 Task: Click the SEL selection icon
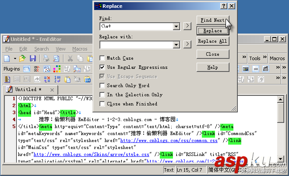[x=77, y=79]
